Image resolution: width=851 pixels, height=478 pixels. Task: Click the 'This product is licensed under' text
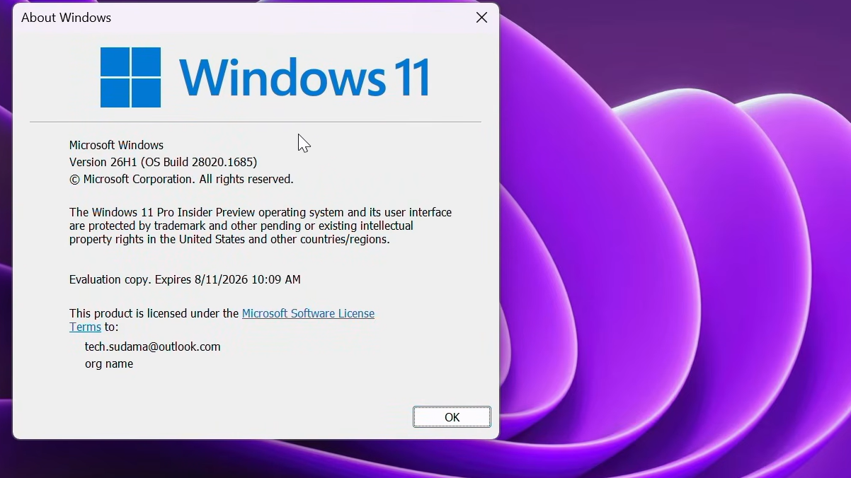click(154, 313)
